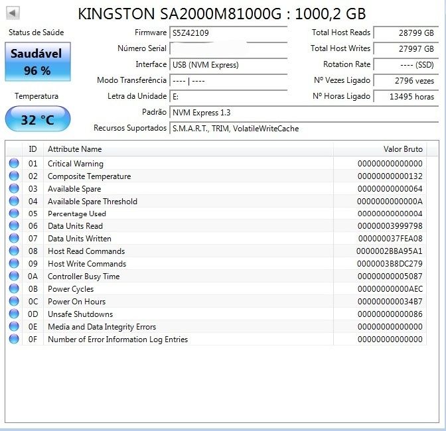446x431 pixels.
Task: Select the Percentage Used attribute name
Action: coord(77,214)
